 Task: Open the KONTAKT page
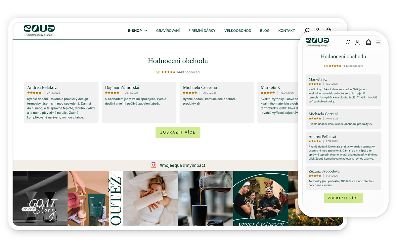pyautogui.click(x=287, y=31)
